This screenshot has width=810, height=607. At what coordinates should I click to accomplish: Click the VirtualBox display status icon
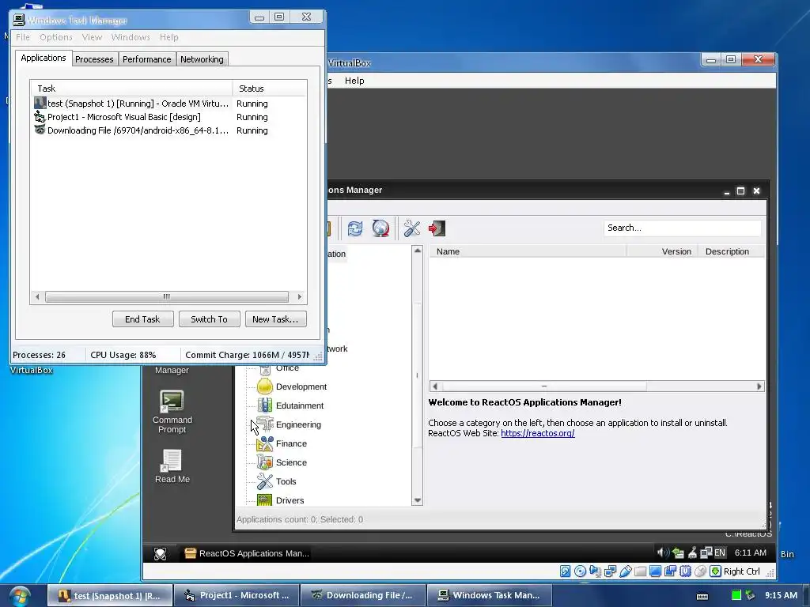(655, 571)
